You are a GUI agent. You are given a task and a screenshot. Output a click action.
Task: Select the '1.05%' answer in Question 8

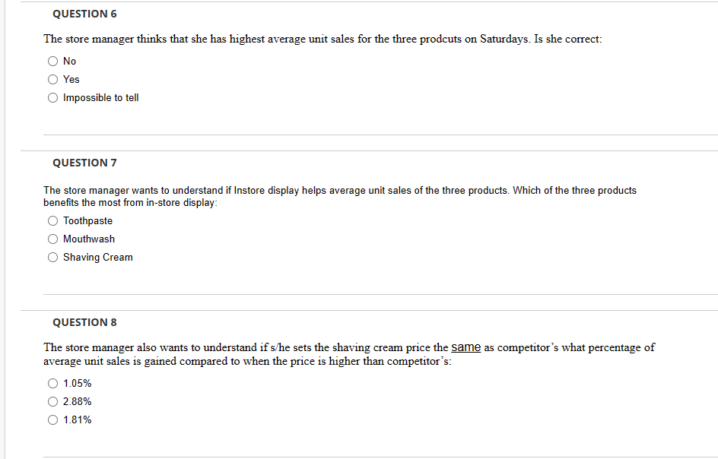(52, 383)
